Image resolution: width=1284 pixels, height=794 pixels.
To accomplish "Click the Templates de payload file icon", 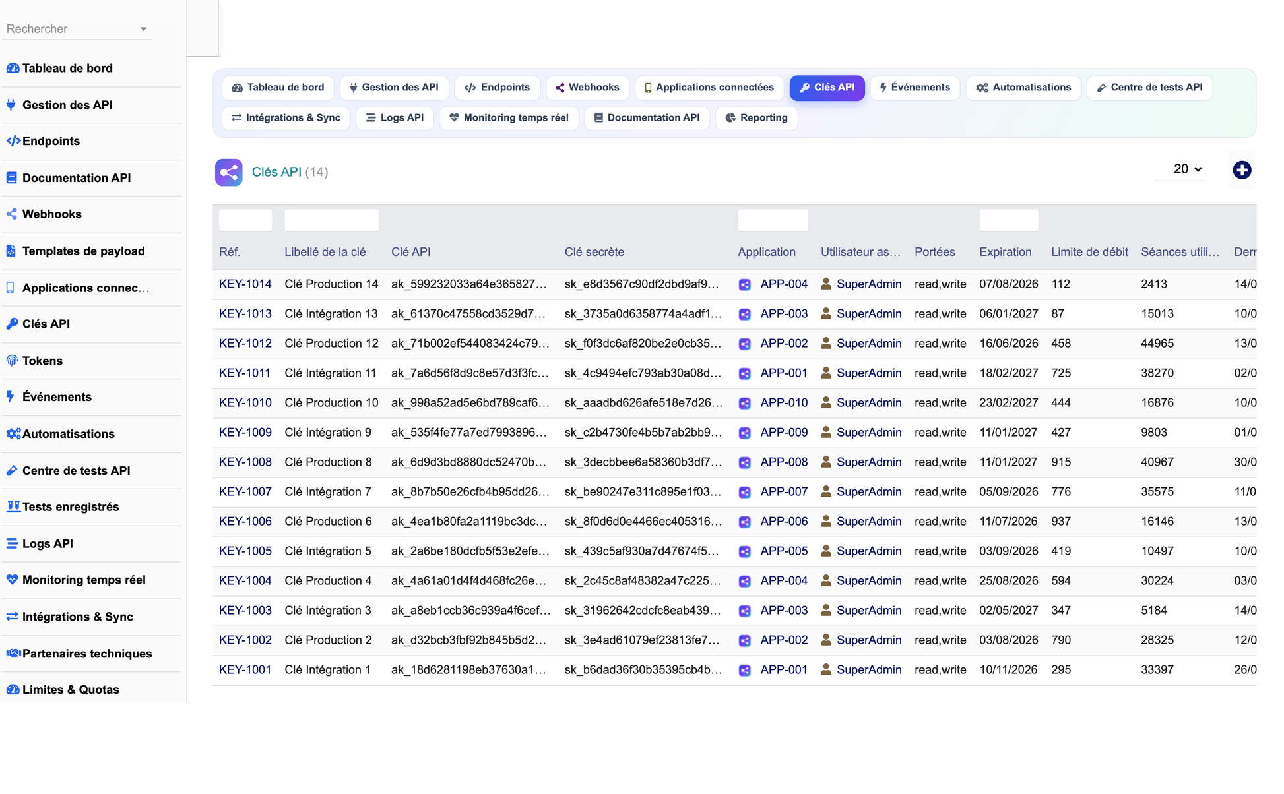I will (x=11, y=251).
